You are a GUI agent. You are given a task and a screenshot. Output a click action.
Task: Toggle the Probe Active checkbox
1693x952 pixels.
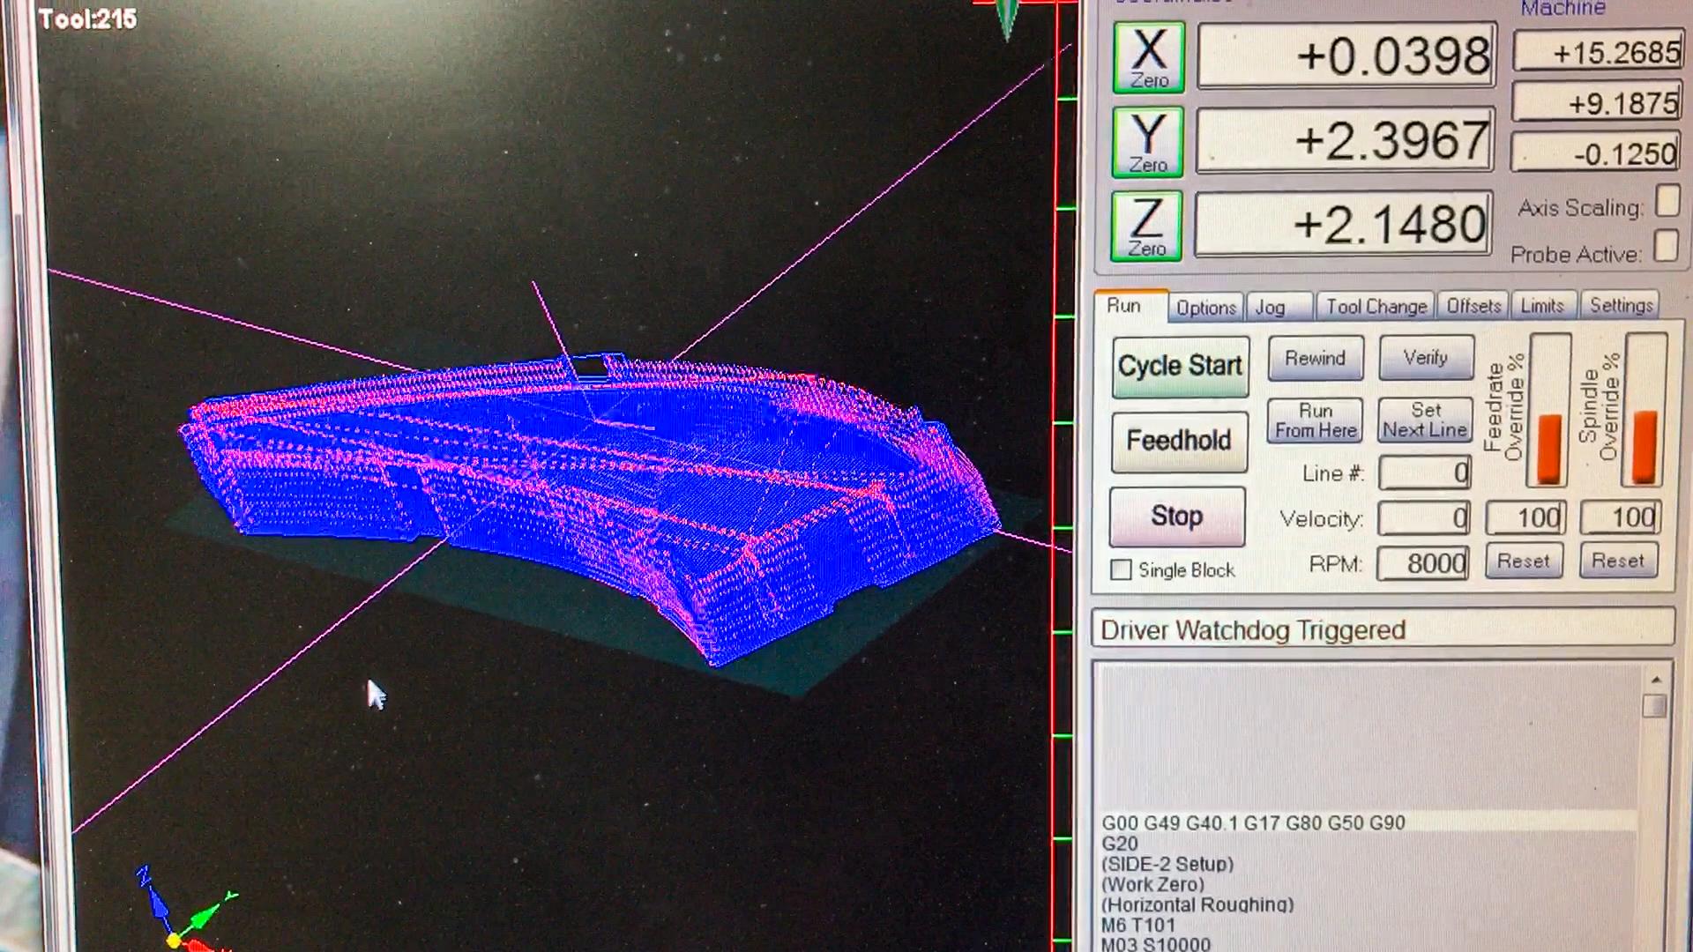[x=1665, y=247]
